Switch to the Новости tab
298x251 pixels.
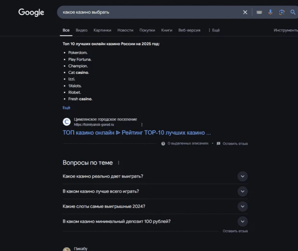point(125,30)
